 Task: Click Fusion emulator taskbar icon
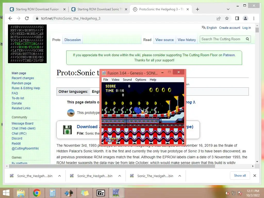click(x=116, y=193)
